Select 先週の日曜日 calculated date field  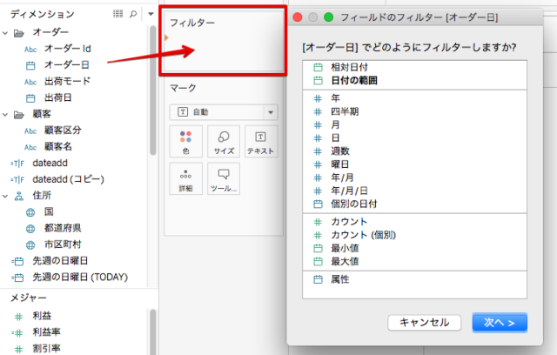click(60, 261)
